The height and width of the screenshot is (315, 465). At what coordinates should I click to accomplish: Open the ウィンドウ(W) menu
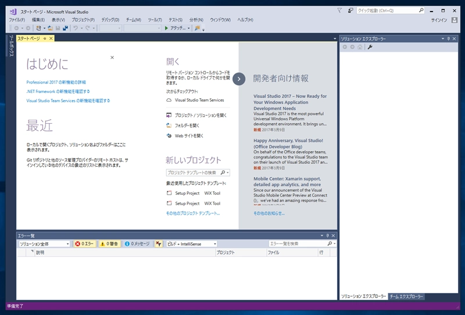click(x=220, y=20)
